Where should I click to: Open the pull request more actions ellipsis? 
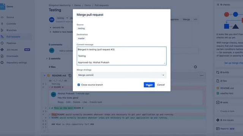(x=196, y=19)
